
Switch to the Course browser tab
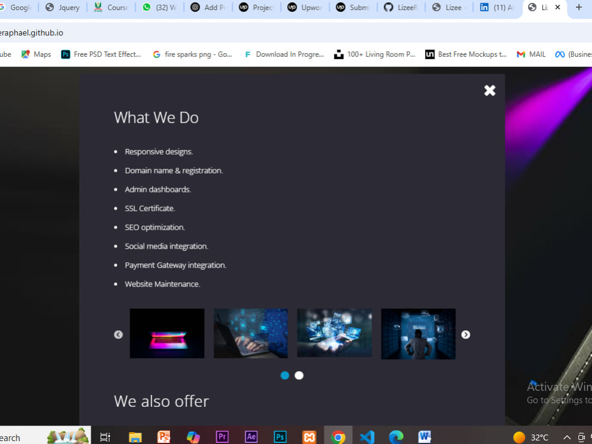111,8
